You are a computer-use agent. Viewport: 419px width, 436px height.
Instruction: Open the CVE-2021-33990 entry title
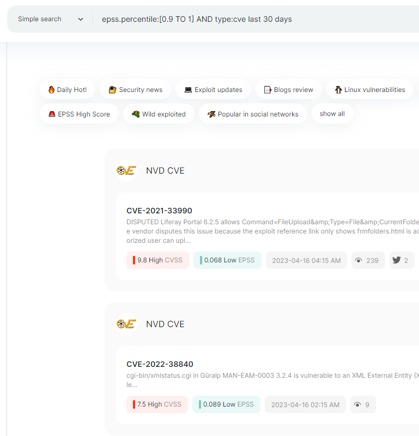(x=159, y=211)
